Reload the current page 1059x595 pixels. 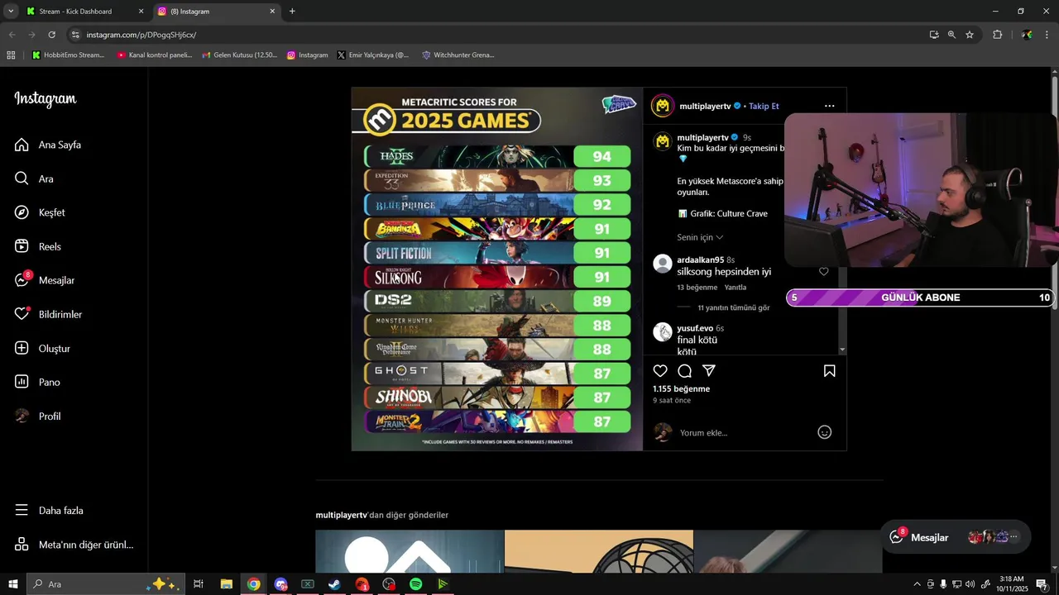point(51,35)
